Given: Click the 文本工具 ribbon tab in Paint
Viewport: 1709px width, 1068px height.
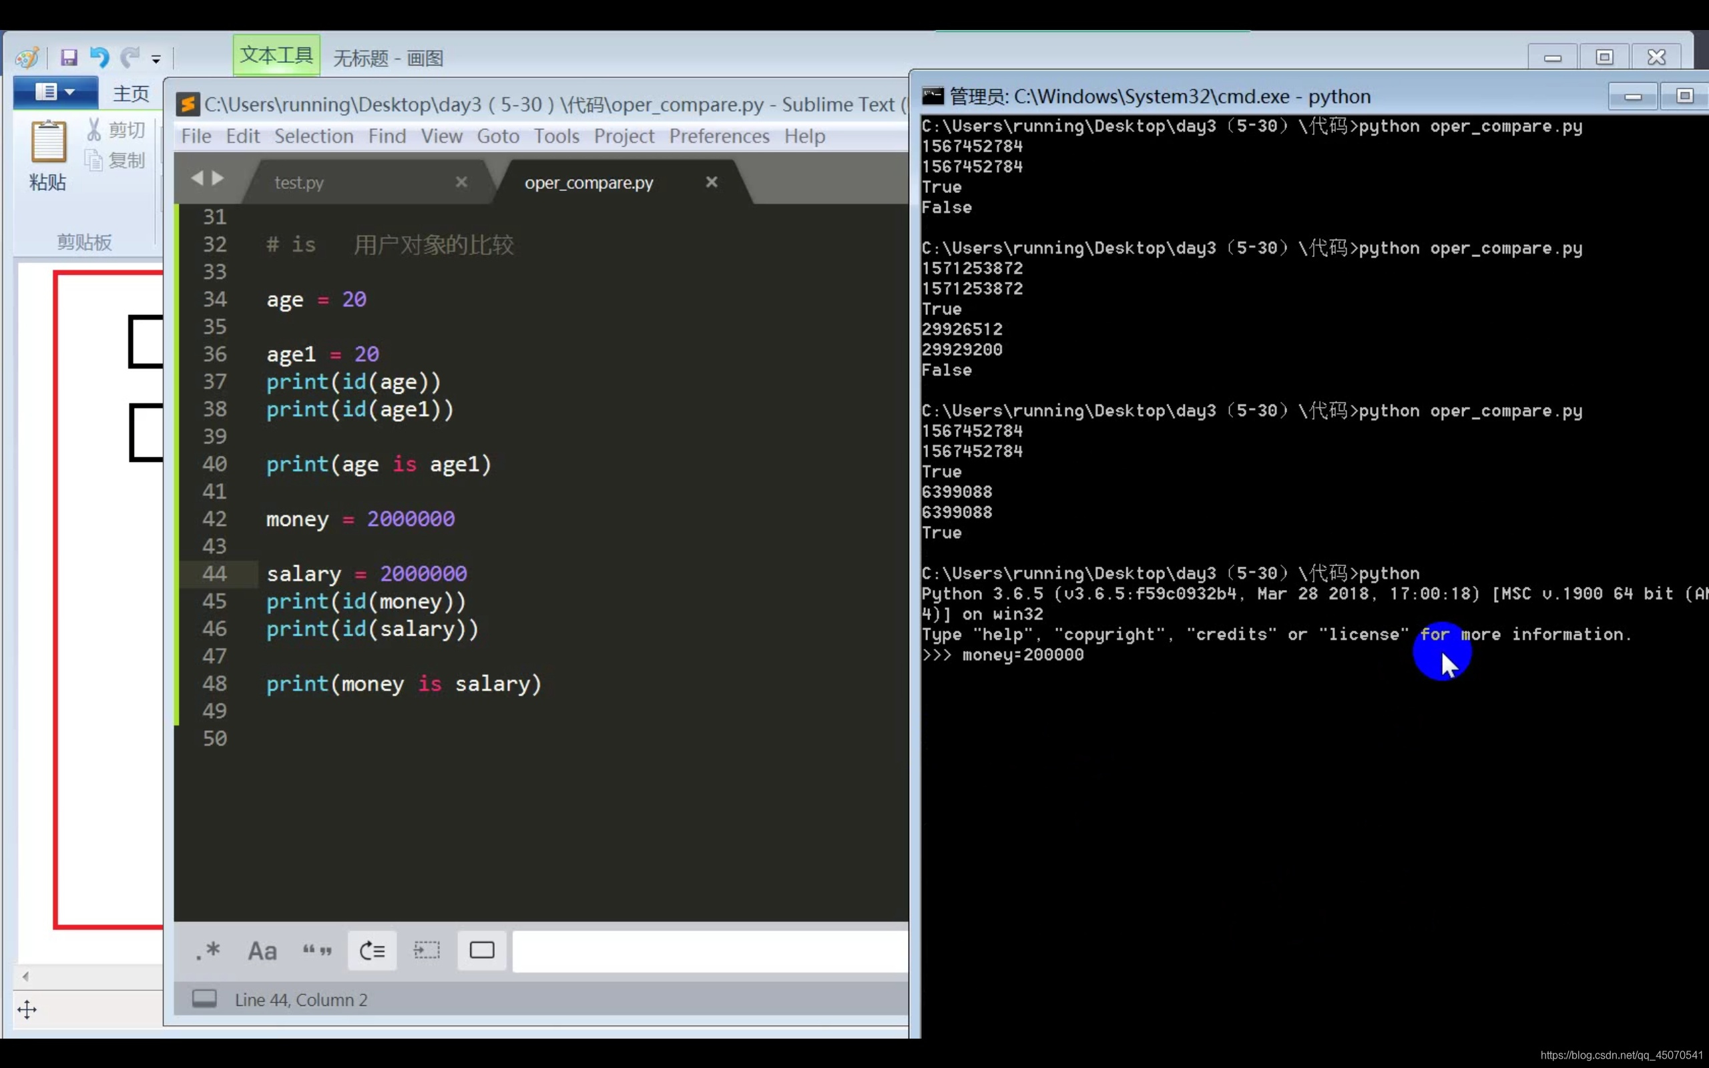Looking at the screenshot, I should click(276, 55).
